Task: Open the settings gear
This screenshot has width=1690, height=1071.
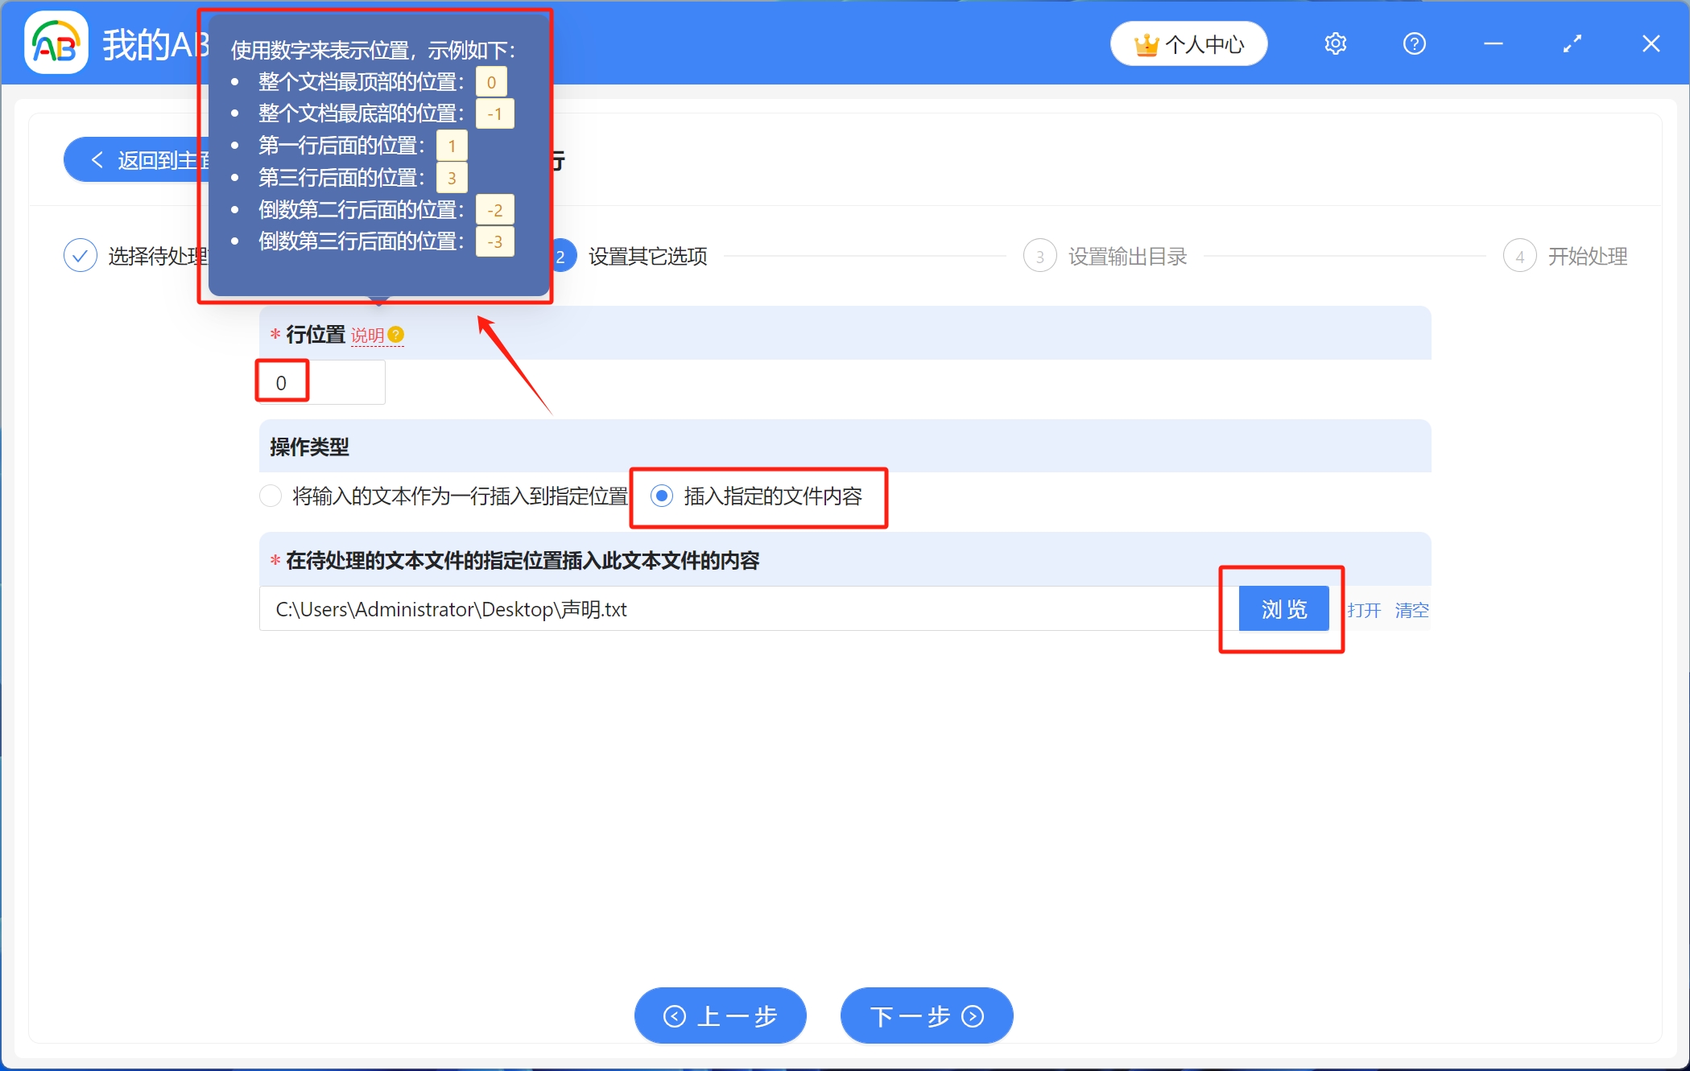Action: point(1335,43)
